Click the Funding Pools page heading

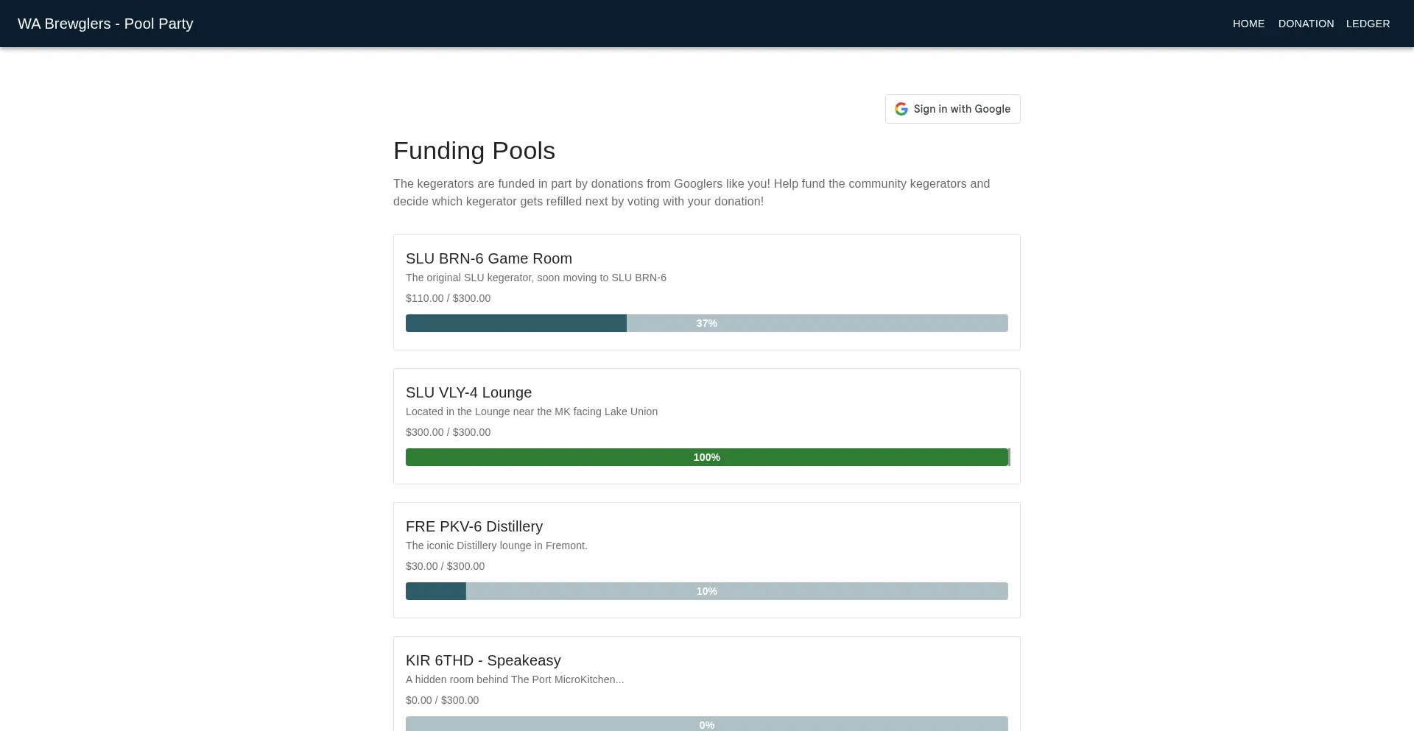(x=474, y=151)
